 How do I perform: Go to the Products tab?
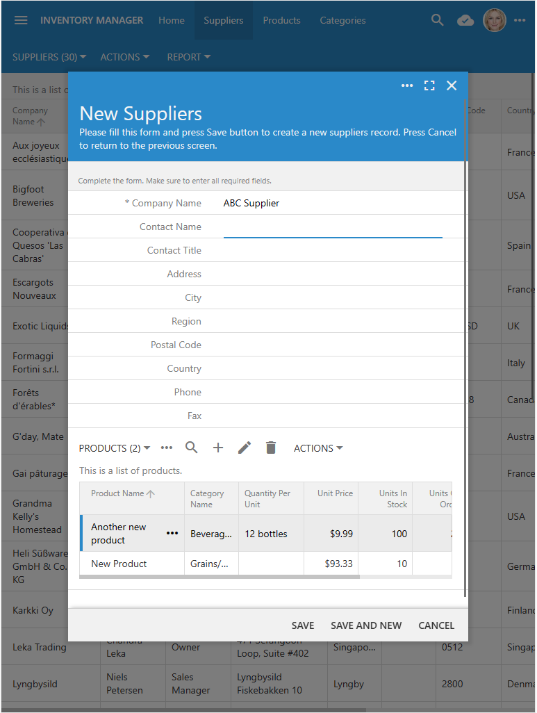(x=281, y=20)
